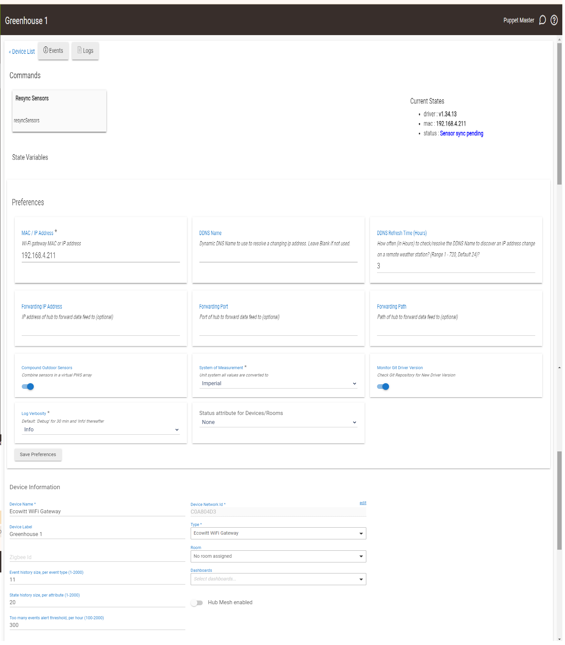Viewport: 565px width, 645px height.
Task: Enable the Hub Mesh toggle
Action: click(197, 603)
